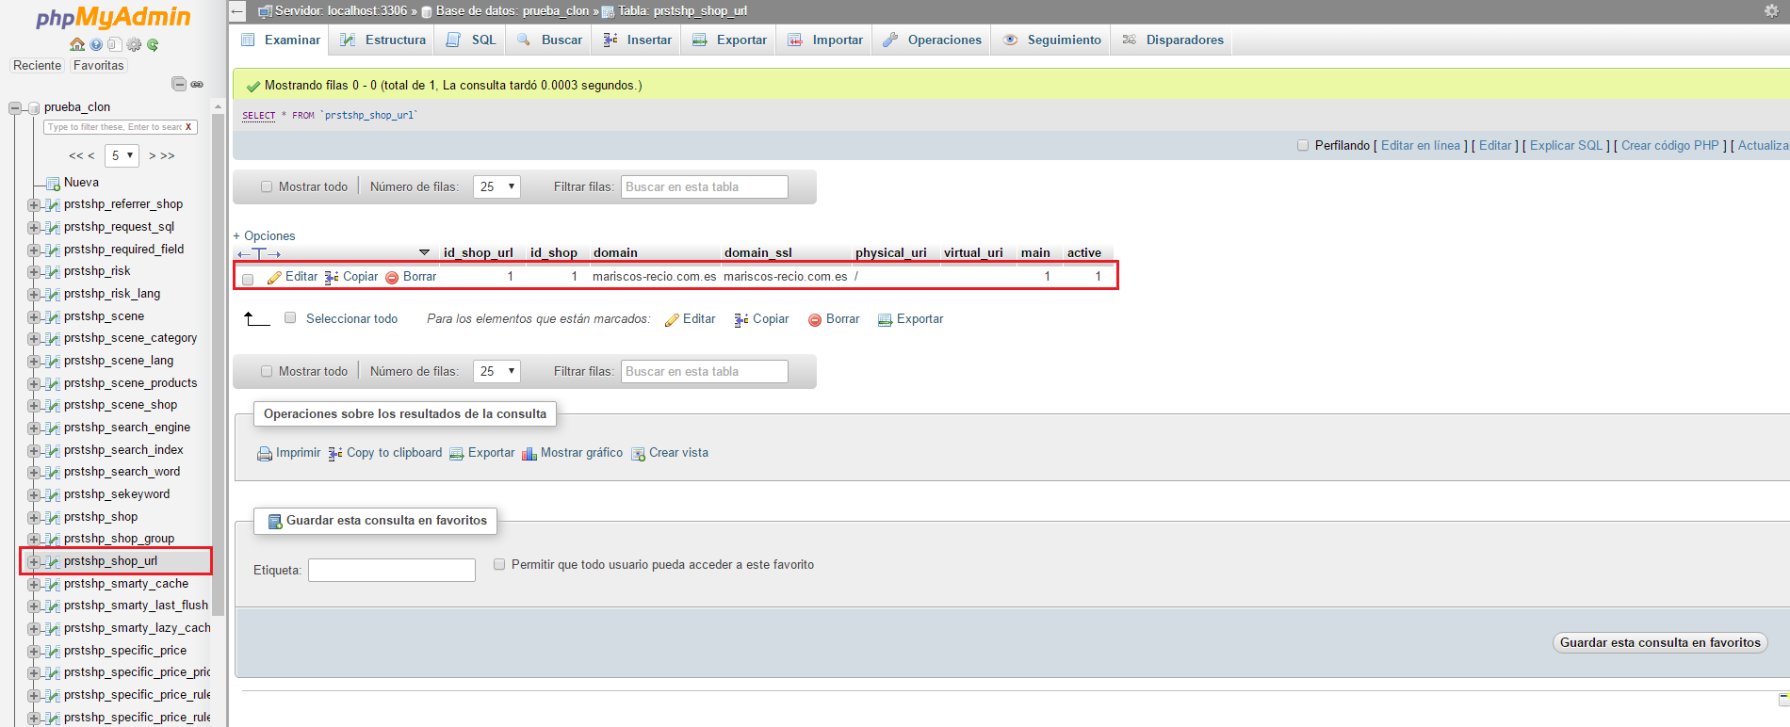The image size is (1790, 727).
Task: Click the Nueva new table icon
Action: [54, 183]
